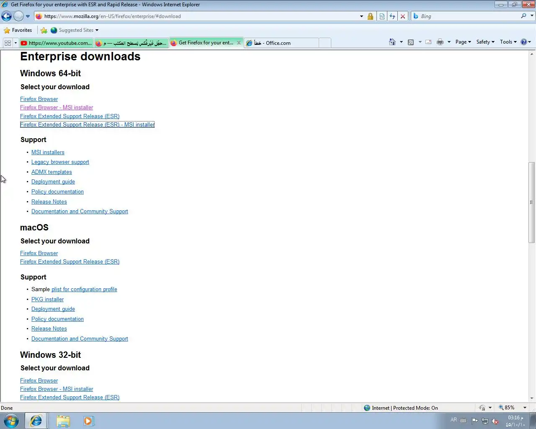Click the Back navigation arrow
The height and width of the screenshot is (429, 536).
(x=7, y=16)
